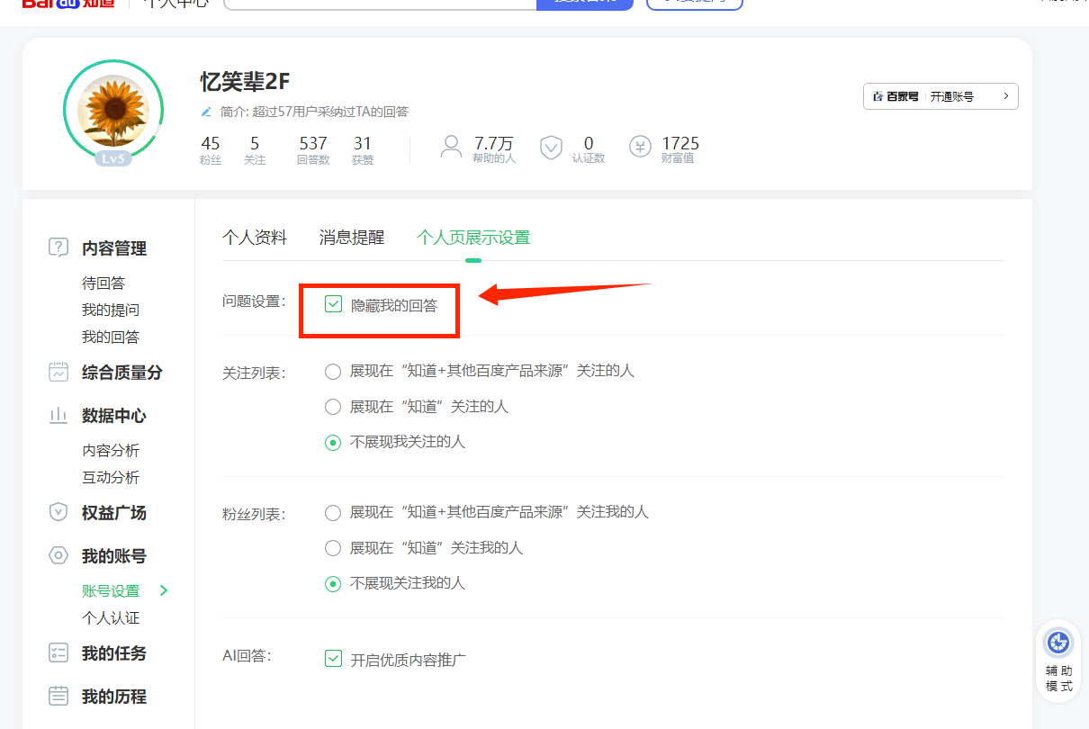Screen dimensions: 1089x729
Task: Click the username 忆笑辈2F
Action: (245, 81)
